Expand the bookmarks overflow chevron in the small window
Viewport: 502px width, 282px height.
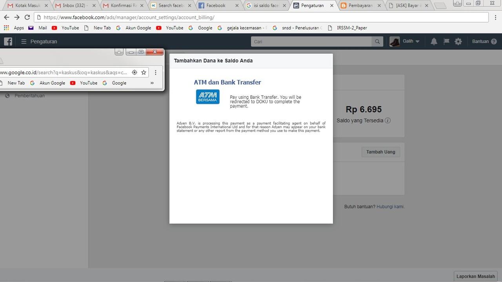[152, 83]
